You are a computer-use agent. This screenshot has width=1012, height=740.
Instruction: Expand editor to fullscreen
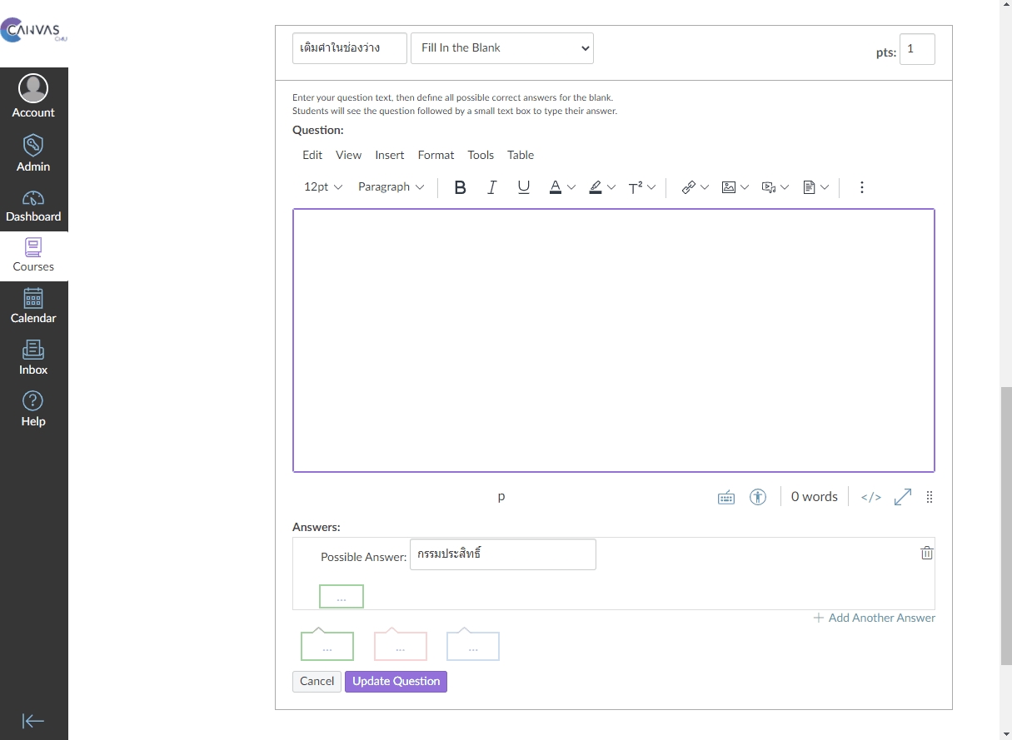[x=902, y=497]
